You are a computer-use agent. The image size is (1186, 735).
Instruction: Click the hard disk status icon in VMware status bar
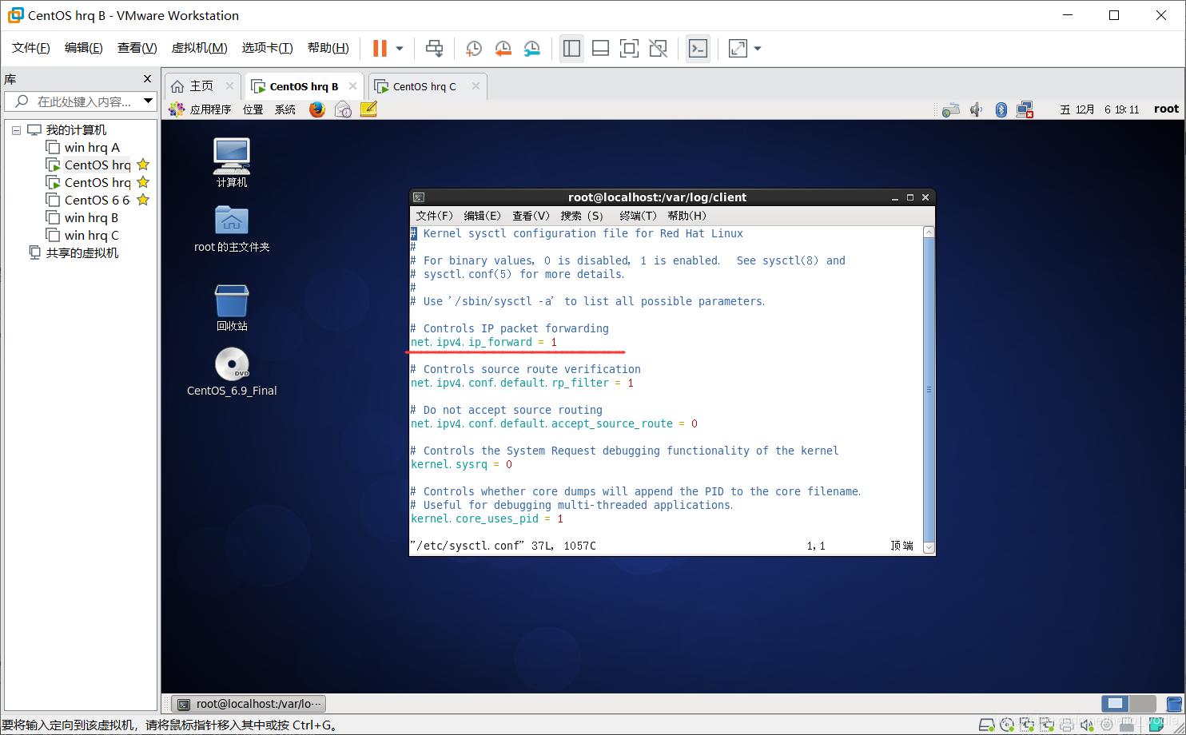[x=989, y=724]
